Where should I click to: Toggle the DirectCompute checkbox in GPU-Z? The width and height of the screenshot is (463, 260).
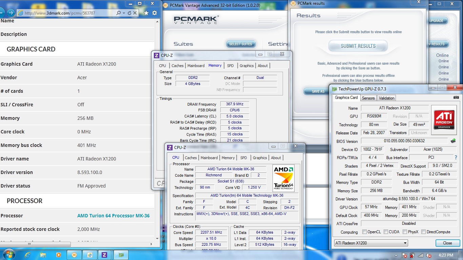tap(423, 232)
